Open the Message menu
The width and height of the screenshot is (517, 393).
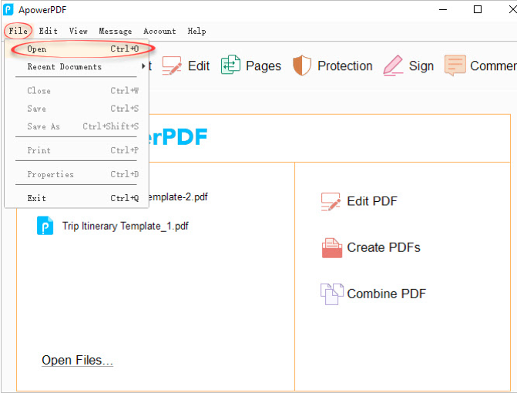click(116, 31)
